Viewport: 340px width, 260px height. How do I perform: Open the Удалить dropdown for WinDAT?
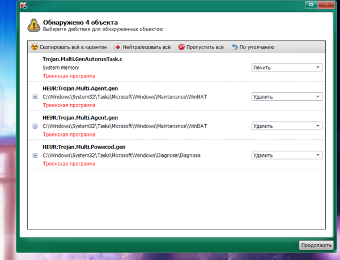(287, 126)
